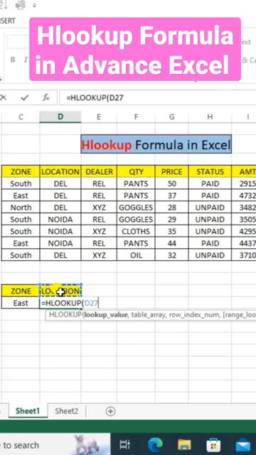
Task: Select column F header
Action: [x=136, y=117]
